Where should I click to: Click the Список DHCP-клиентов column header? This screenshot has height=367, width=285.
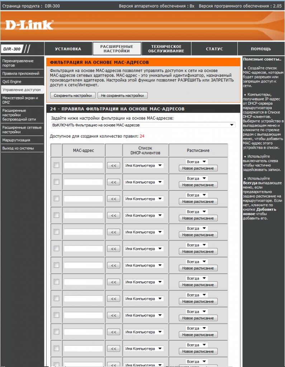pyautogui.click(x=145, y=151)
